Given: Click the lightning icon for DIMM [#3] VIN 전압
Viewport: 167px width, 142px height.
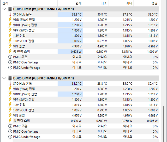Looking at the screenshot, I should pyautogui.click(x=10, y=115).
